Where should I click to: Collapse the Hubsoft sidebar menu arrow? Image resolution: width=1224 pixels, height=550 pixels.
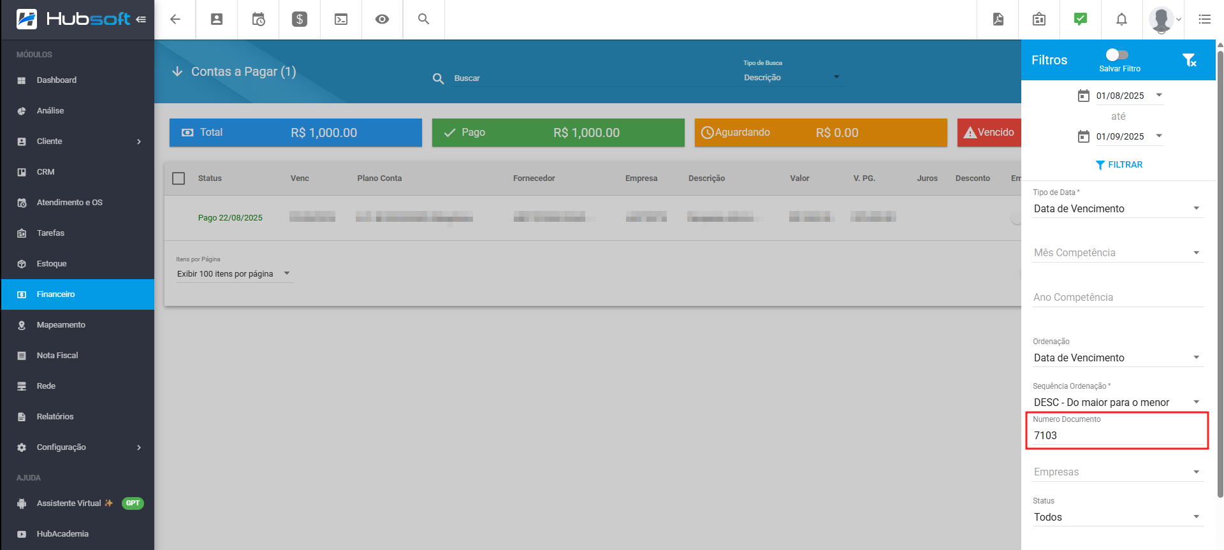pos(141,19)
